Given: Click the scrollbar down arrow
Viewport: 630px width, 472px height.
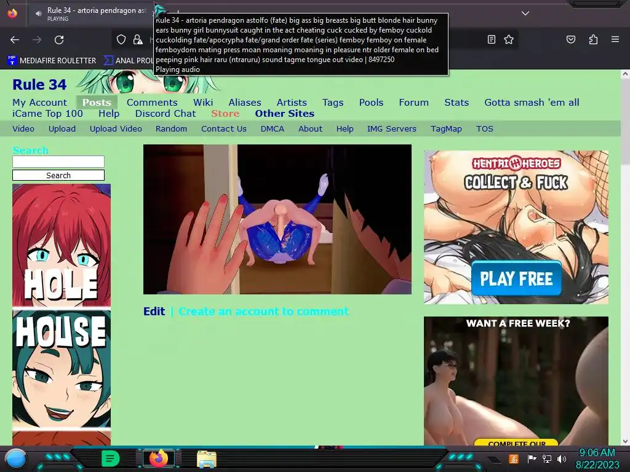Looking at the screenshot, I should (625, 441).
